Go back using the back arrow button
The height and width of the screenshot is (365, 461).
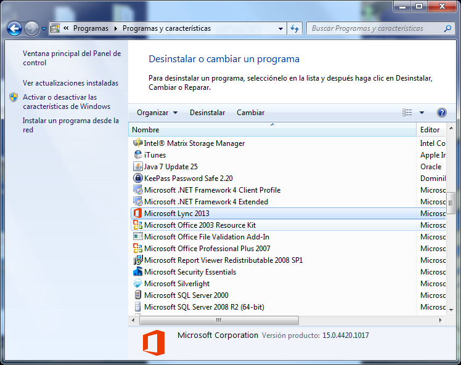click(14, 28)
